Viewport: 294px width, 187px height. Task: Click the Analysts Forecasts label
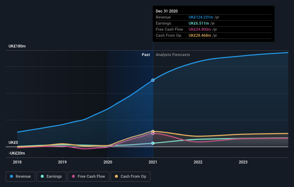(173, 55)
